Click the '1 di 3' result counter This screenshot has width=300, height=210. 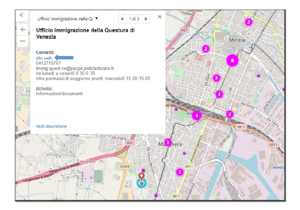point(134,19)
